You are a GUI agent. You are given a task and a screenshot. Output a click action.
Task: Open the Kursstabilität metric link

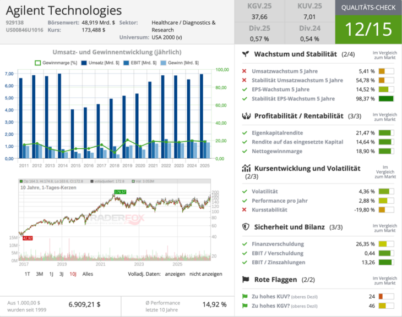[269, 210]
